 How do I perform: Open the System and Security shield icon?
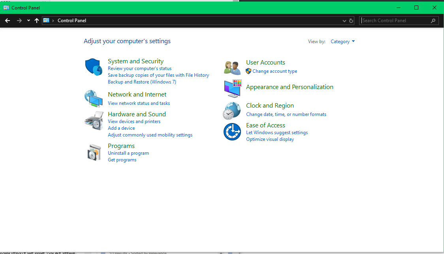(x=94, y=67)
